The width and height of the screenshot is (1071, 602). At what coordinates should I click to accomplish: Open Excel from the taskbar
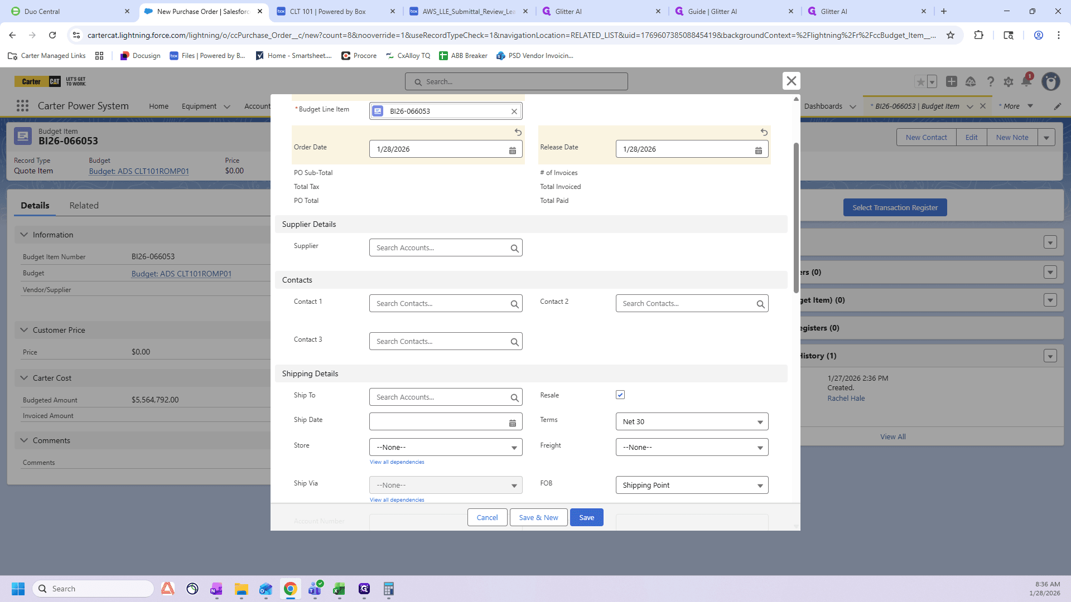click(x=339, y=589)
